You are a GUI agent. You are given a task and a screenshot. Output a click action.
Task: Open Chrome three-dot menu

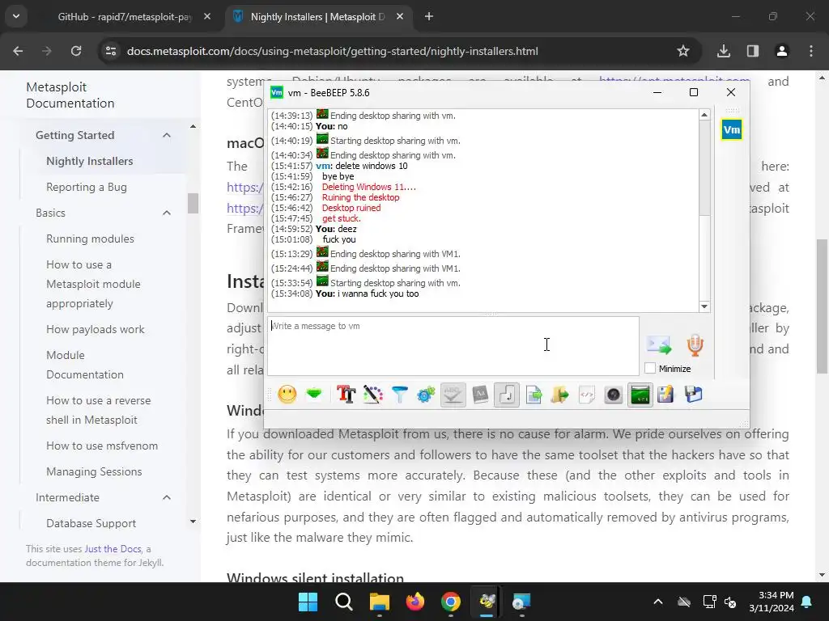click(x=811, y=51)
